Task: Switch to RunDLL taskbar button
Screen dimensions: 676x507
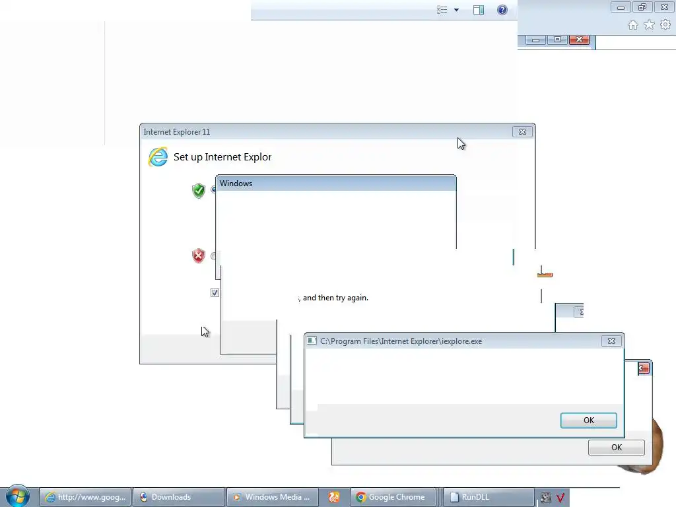Action: pos(489,497)
